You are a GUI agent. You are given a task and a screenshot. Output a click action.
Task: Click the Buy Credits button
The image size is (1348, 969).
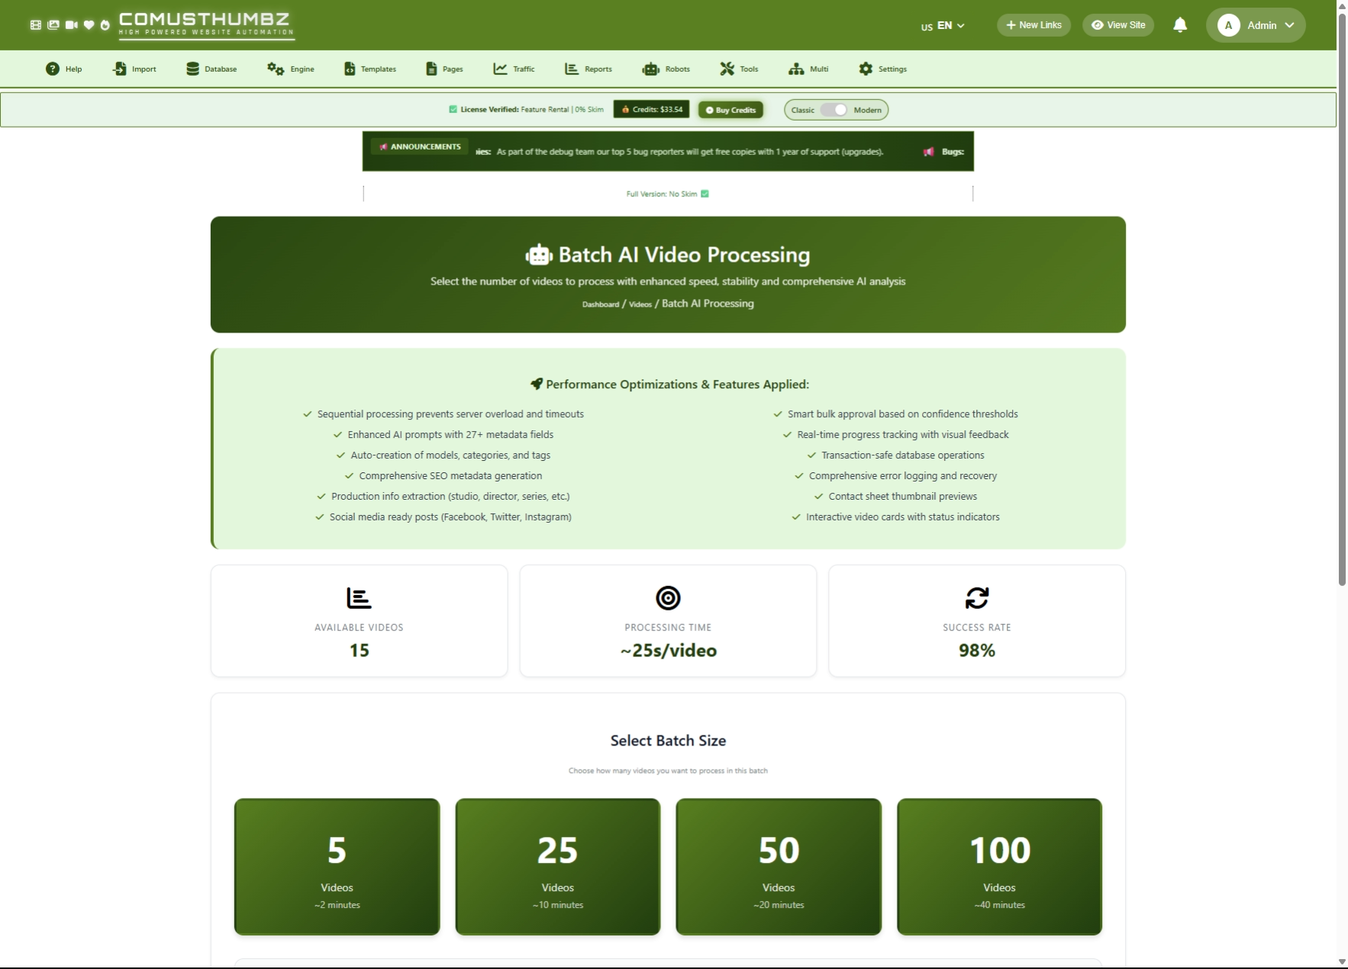[730, 110]
